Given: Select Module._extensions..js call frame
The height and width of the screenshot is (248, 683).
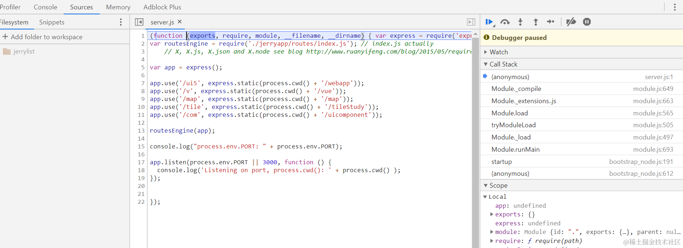Looking at the screenshot, I should tap(581, 101).
